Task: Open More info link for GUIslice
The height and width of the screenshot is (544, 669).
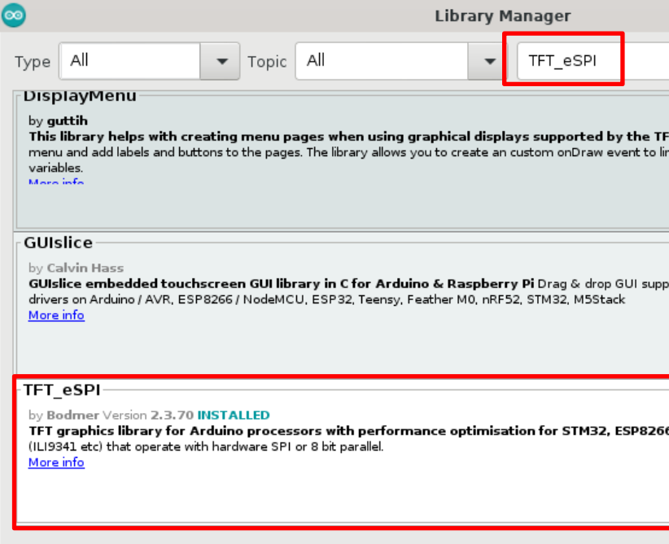Action: pyautogui.click(x=56, y=315)
